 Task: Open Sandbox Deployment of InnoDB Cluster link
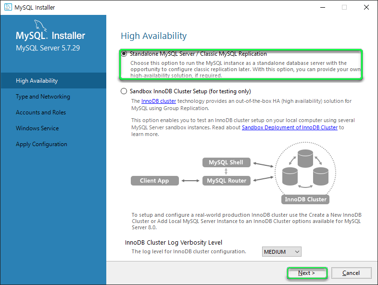pyautogui.click(x=290, y=127)
